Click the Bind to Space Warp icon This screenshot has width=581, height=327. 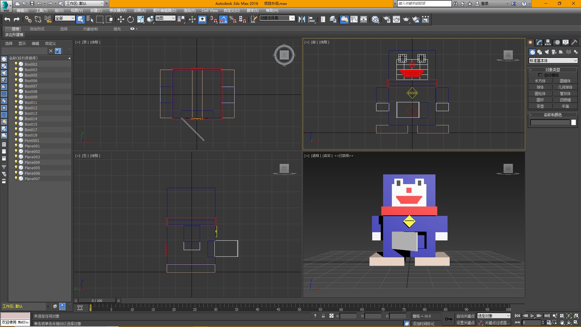pyautogui.click(x=48, y=19)
